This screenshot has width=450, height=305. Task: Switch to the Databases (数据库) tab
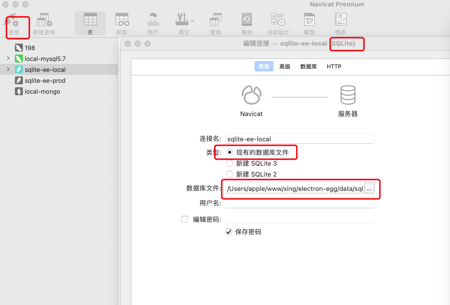[308, 66]
